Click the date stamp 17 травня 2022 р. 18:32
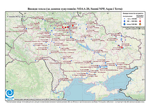 (16, 16)
